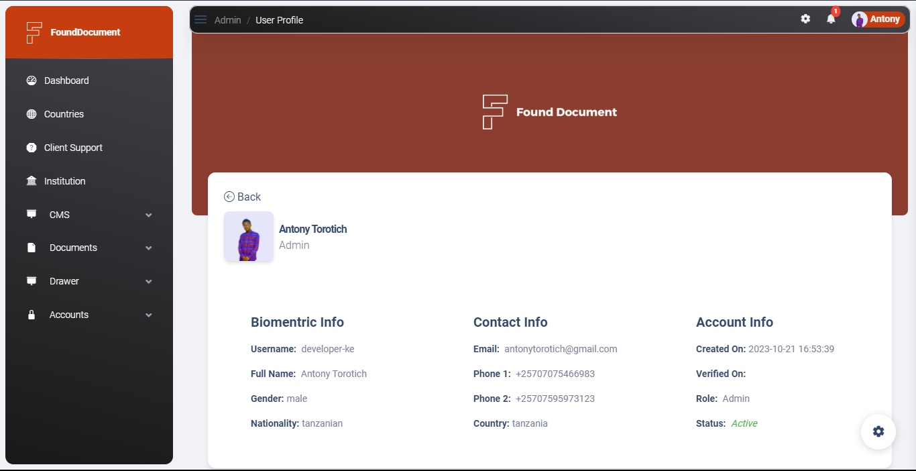The height and width of the screenshot is (471, 916).
Task: Click the Client Support question mark icon
Action: click(32, 148)
